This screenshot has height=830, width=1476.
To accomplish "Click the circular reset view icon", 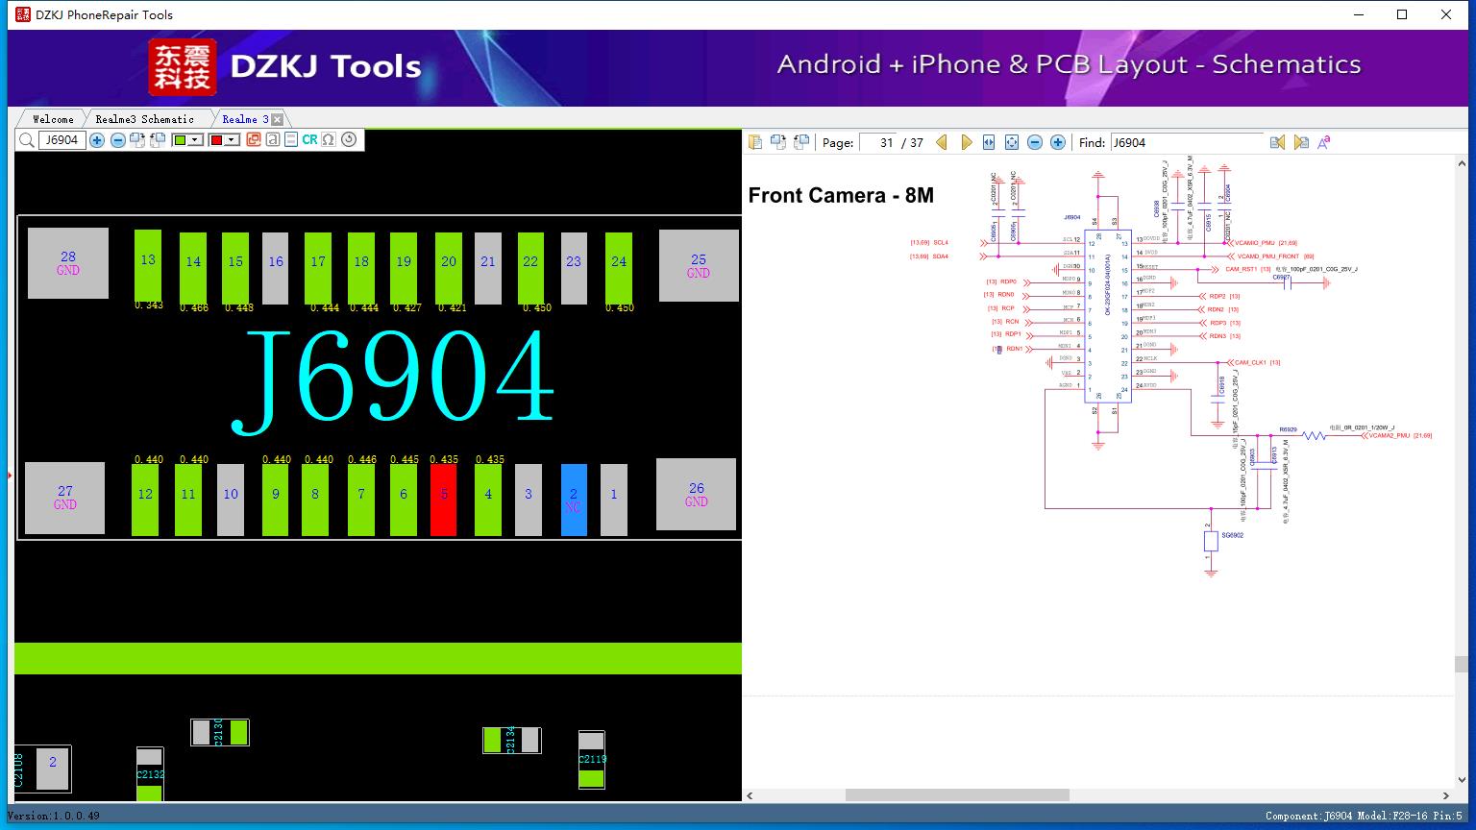I will [x=349, y=139].
